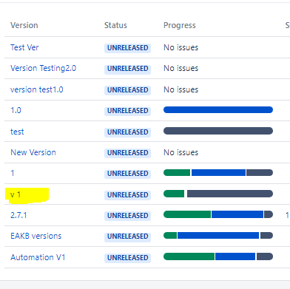290x289 pixels.
Task: Open the New Version link
Action: coord(33,152)
